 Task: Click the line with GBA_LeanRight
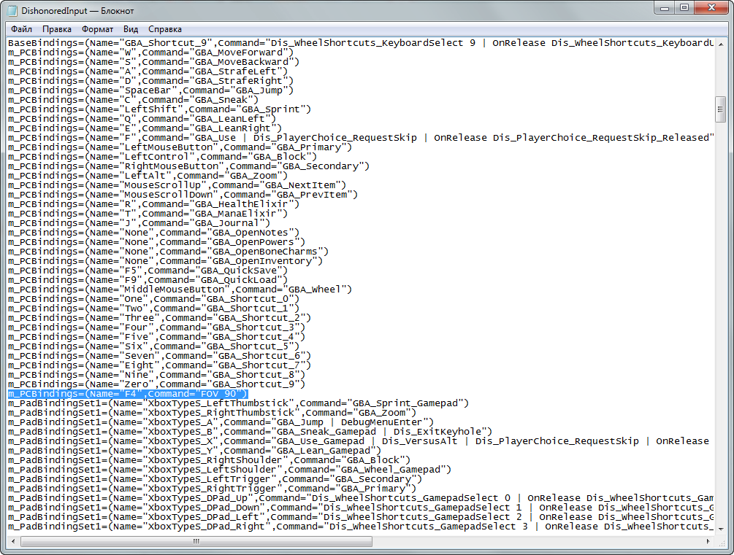[145, 128]
